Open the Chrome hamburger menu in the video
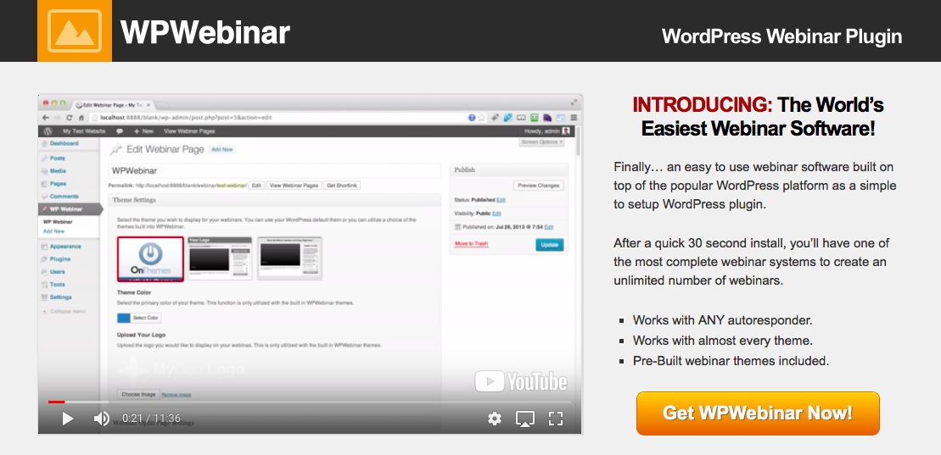Image resolution: width=941 pixels, height=455 pixels. tap(574, 118)
